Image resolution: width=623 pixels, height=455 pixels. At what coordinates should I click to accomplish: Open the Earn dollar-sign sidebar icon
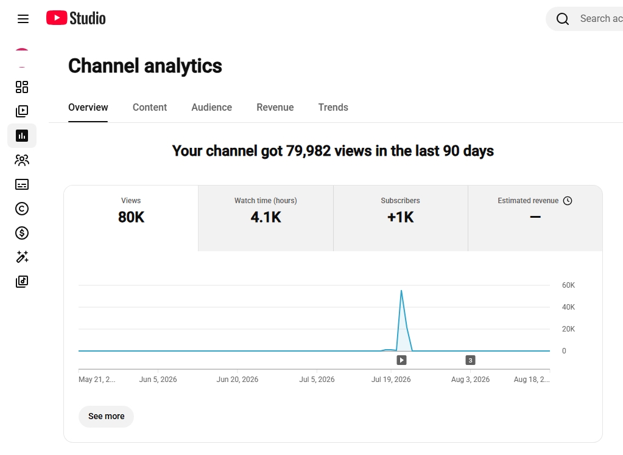[22, 233]
